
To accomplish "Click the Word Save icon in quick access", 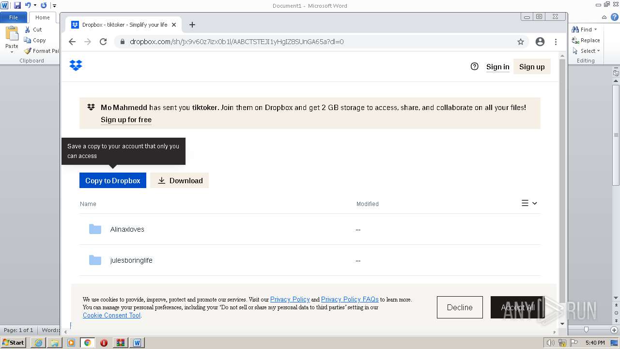I will pyautogui.click(x=17, y=5).
